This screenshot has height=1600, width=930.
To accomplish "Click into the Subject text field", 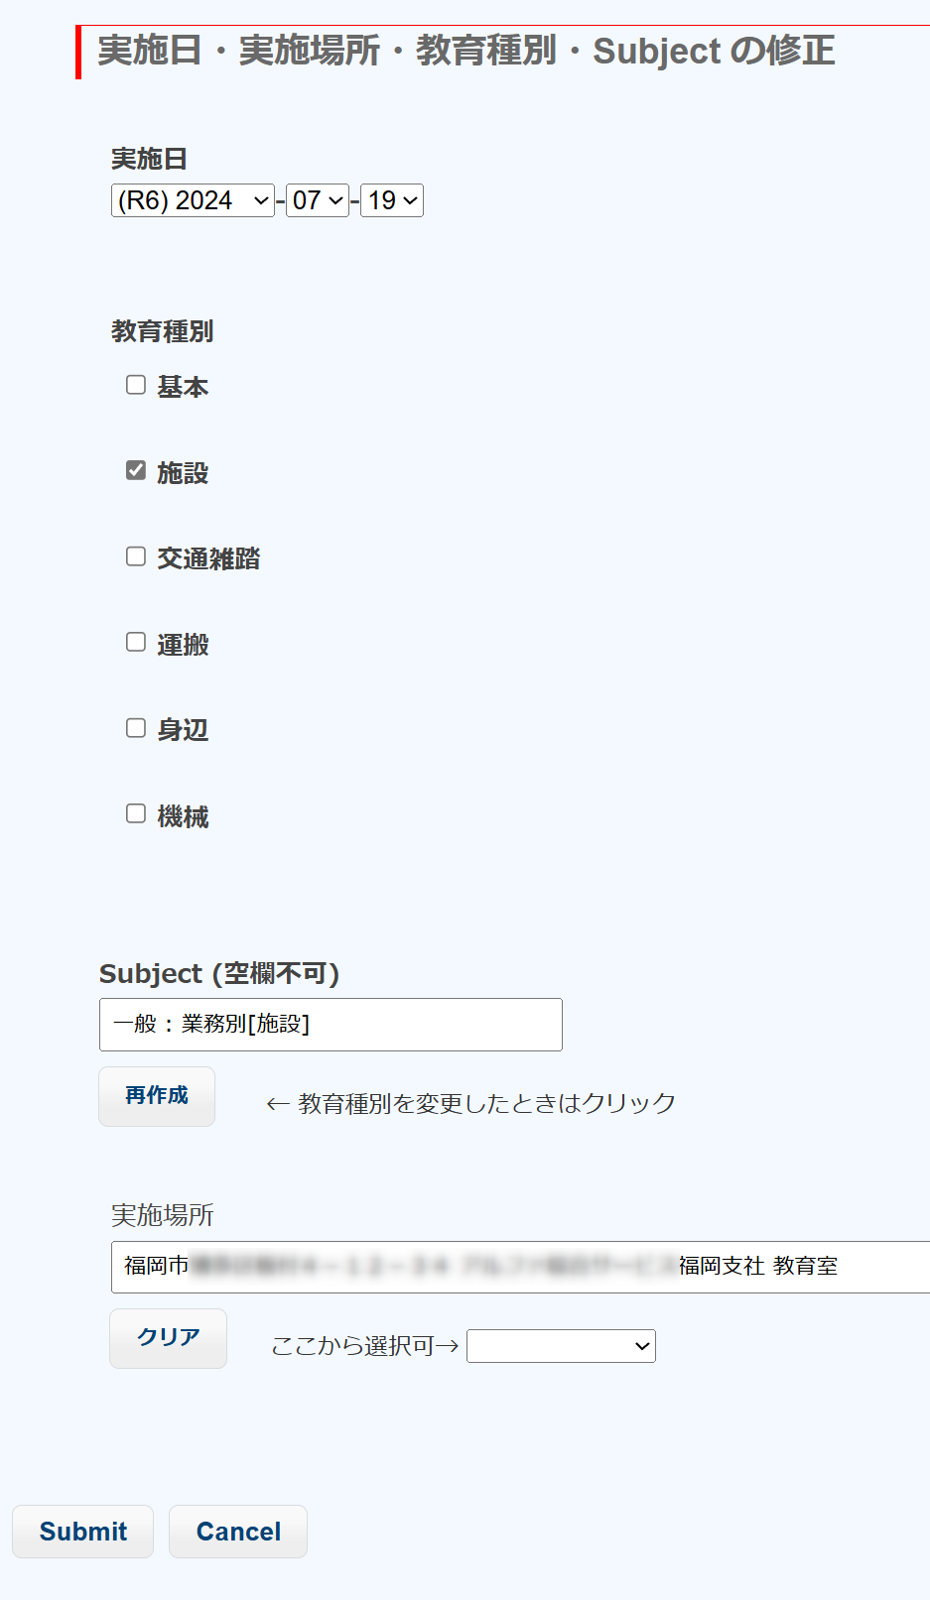I will [x=331, y=1025].
